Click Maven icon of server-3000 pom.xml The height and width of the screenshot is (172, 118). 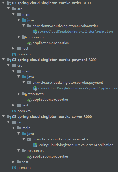coord(14,168)
